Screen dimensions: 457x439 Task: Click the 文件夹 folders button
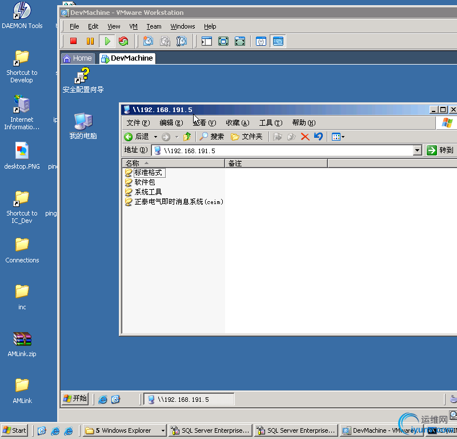(247, 137)
